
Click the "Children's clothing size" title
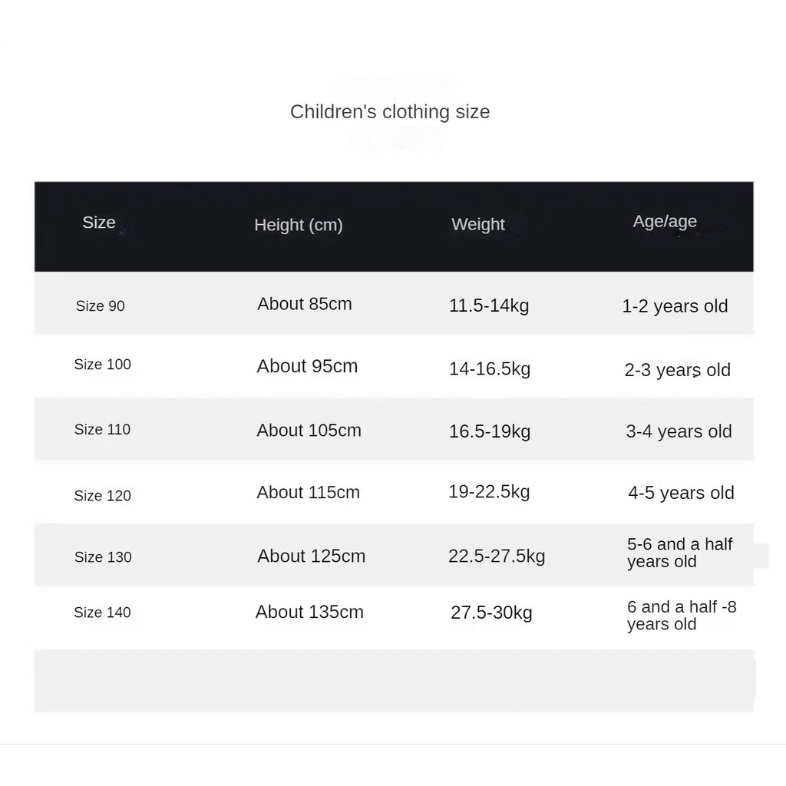390,112
